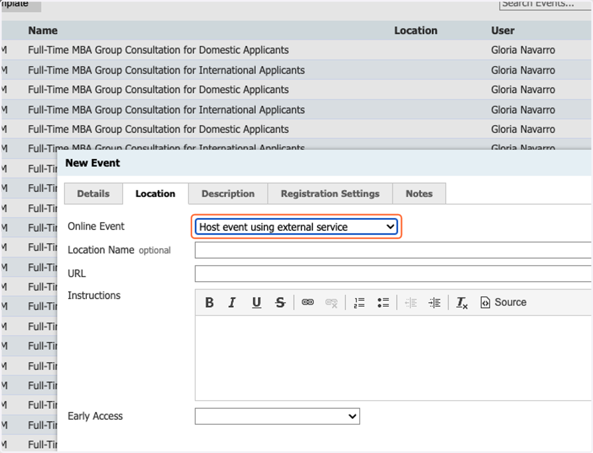Click Gloria Navarro in the first row
The height and width of the screenshot is (453, 593).
coord(523,50)
